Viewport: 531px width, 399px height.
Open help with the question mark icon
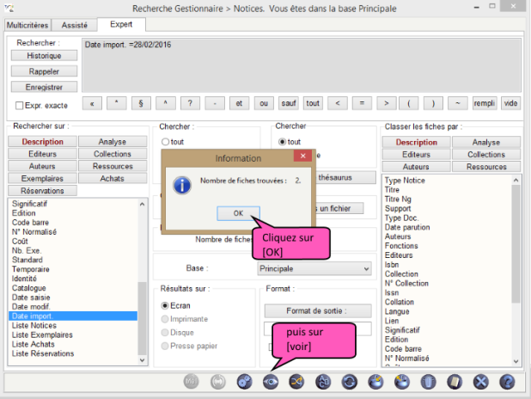coord(507,382)
